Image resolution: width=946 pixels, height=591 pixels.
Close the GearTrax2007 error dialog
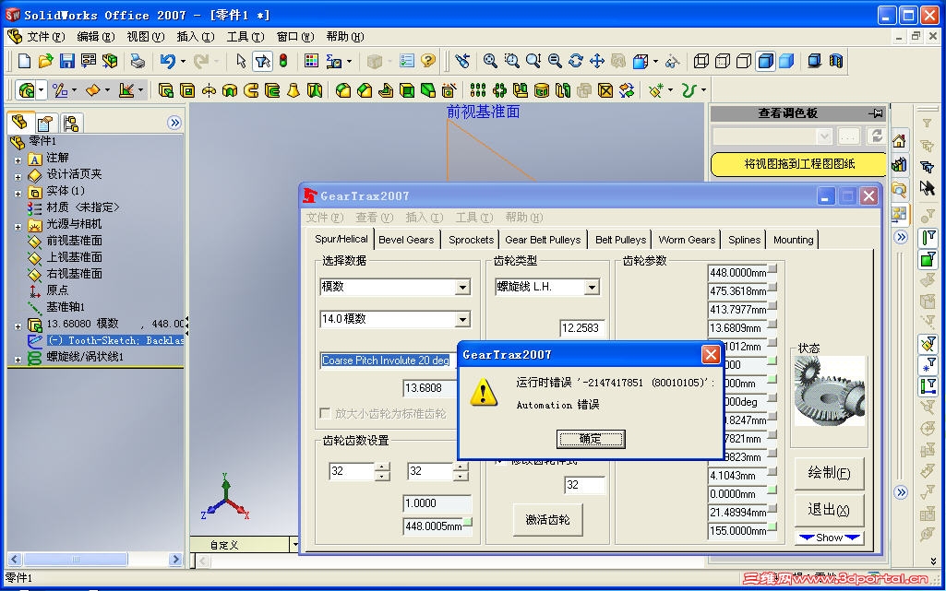711,354
